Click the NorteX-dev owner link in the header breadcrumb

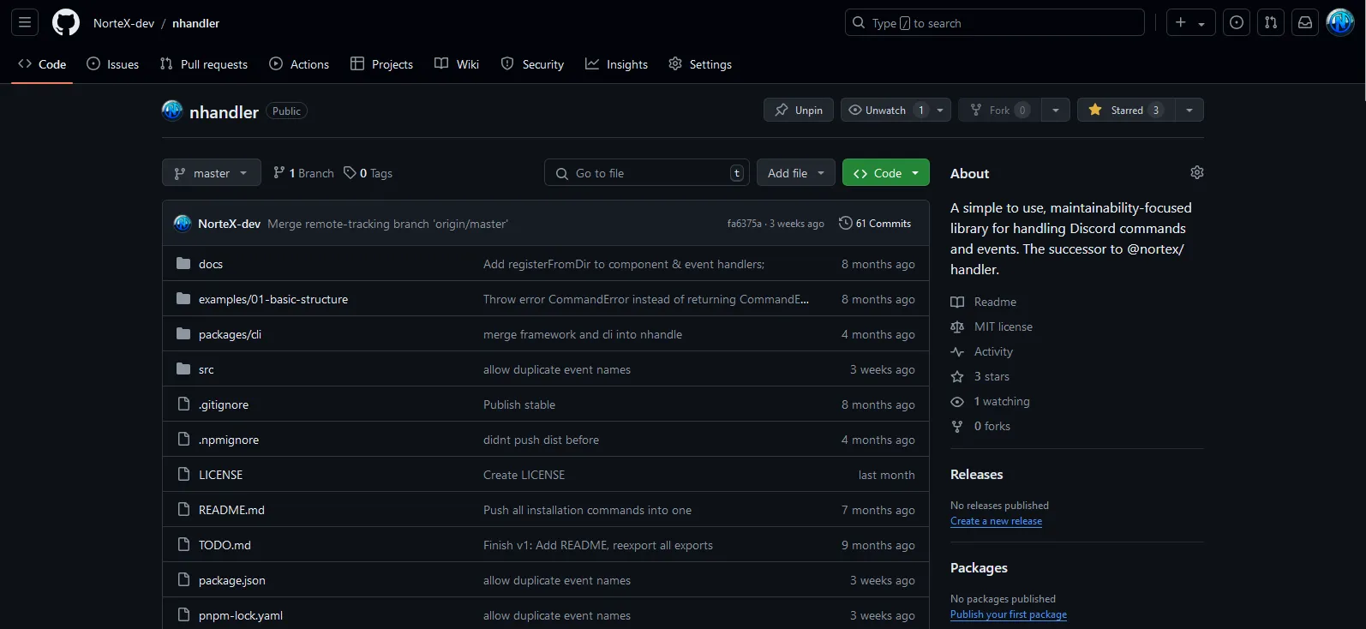tap(124, 23)
